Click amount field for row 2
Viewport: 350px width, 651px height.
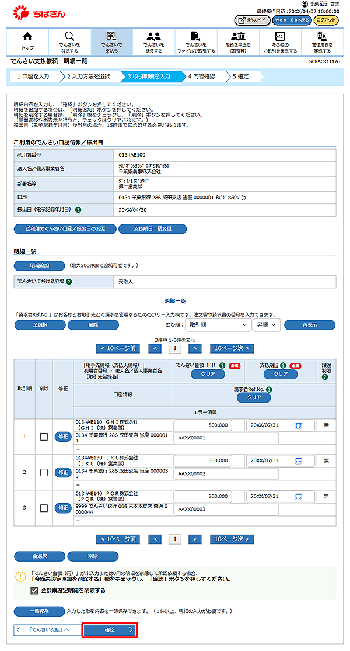(x=203, y=461)
